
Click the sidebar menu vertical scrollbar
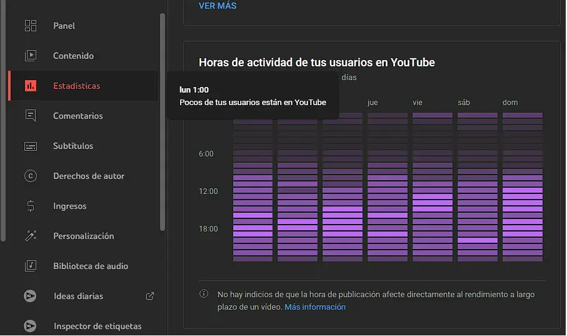pos(163,122)
